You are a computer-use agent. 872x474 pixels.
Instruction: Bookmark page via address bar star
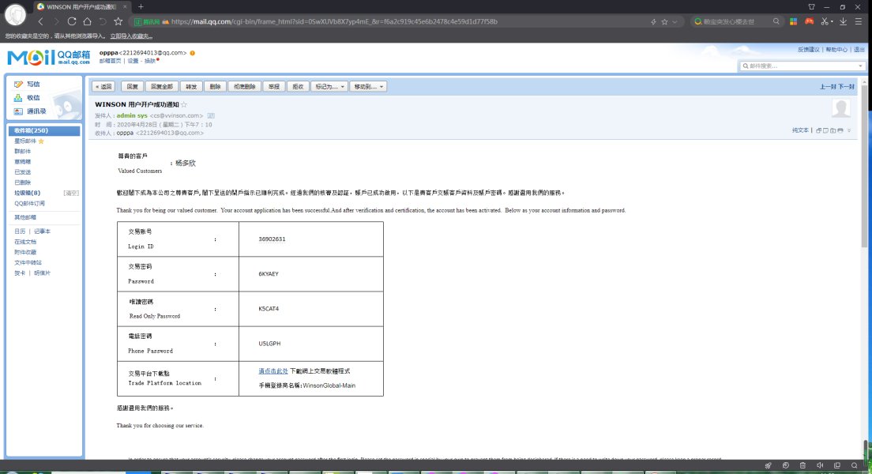click(x=664, y=21)
